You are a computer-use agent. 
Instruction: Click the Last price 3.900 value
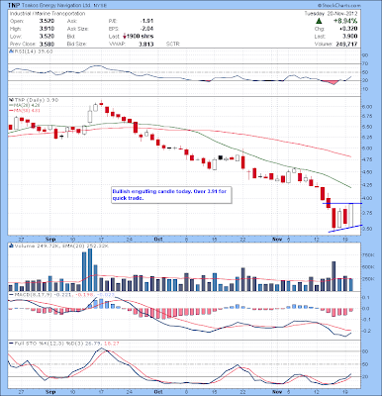click(x=349, y=37)
